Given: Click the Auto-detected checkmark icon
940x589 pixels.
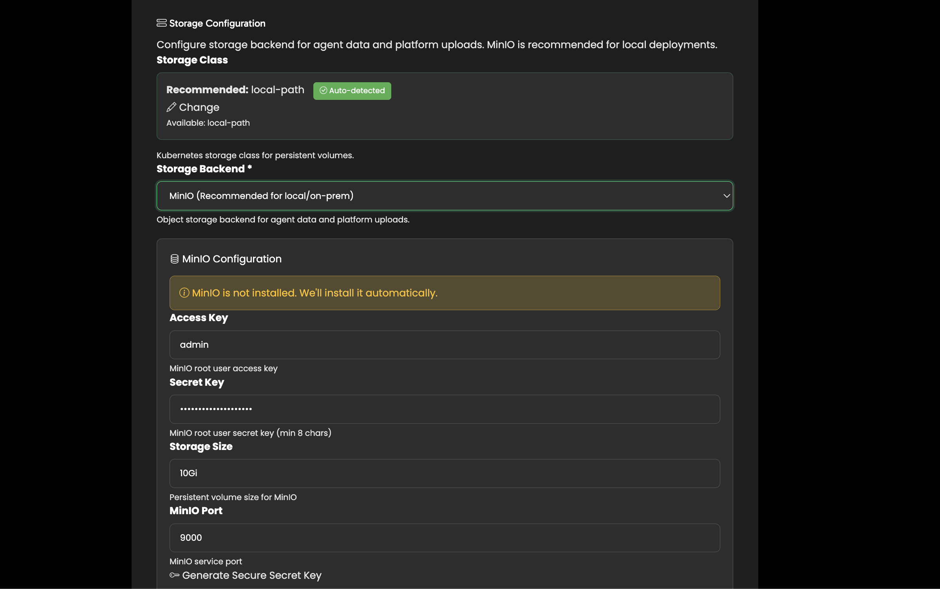Looking at the screenshot, I should click(x=323, y=90).
